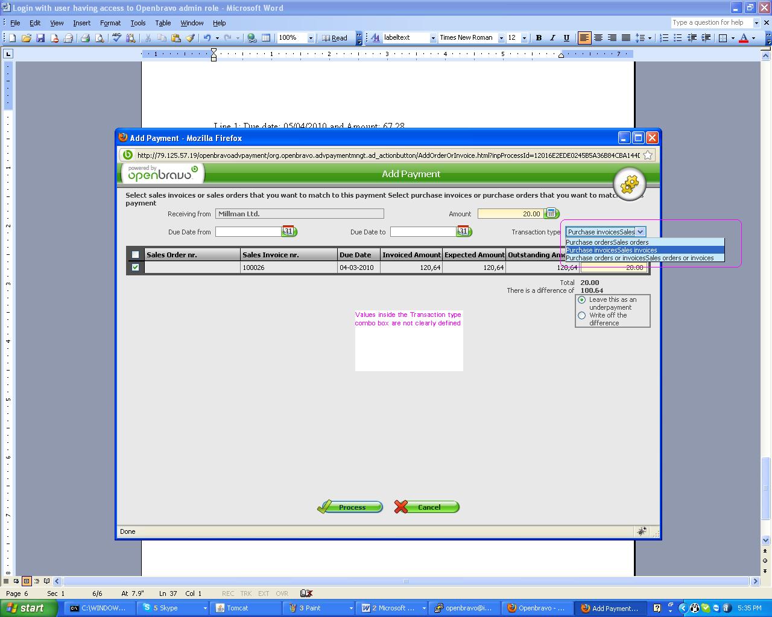Click the Save icon in Word toolbar
The image size is (772, 617).
[x=40, y=38]
